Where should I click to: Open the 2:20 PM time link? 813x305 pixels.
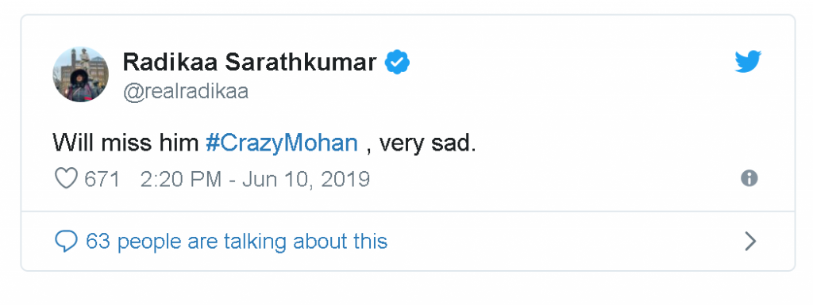tap(181, 179)
